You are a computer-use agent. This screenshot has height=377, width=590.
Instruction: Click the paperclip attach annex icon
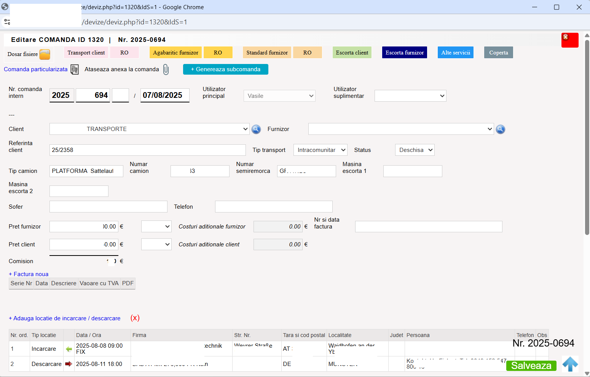coord(166,69)
